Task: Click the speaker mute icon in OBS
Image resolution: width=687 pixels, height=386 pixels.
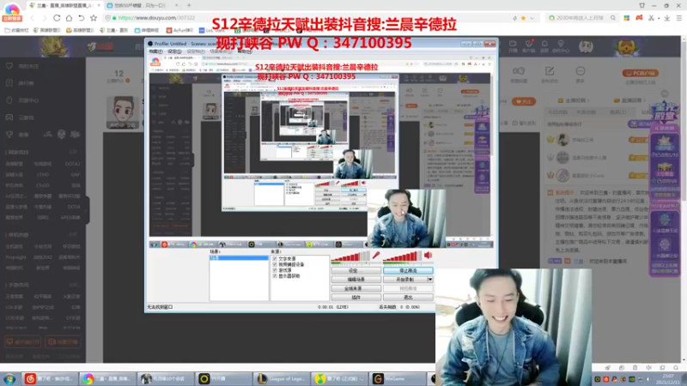Action: [428, 255]
